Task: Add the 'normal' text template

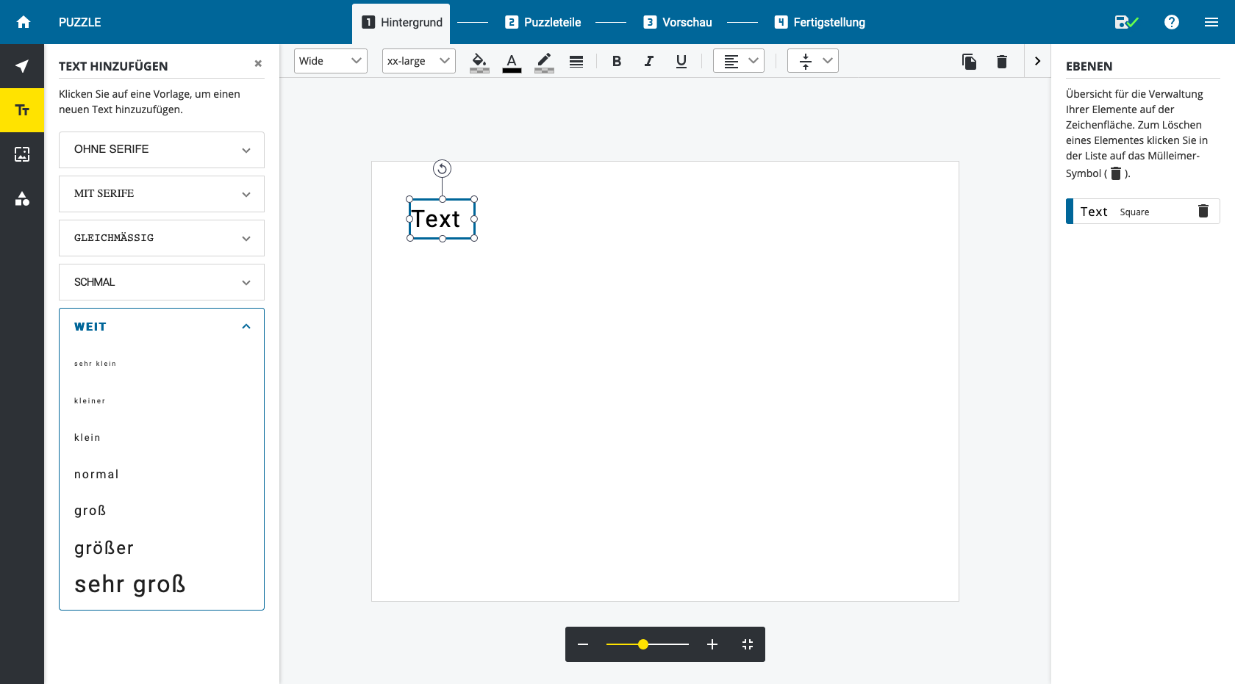Action: tap(96, 475)
